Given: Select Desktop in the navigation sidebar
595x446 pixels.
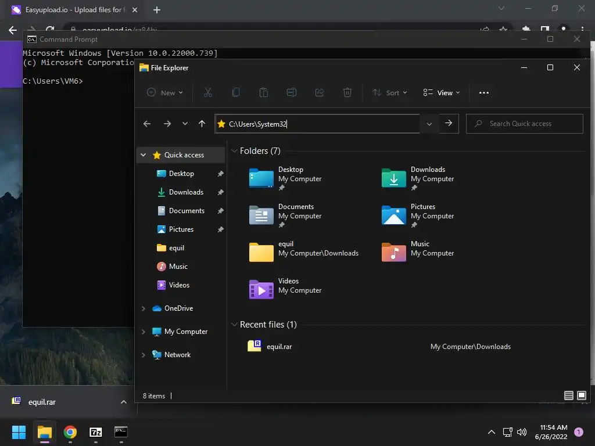Looking at the screenshot, I should pyautogui.click(x=181, y=174).
